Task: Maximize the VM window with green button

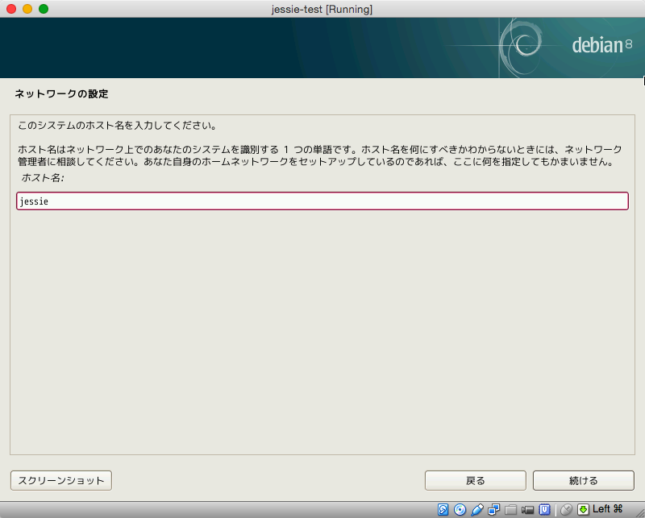Action: [44, 9]
